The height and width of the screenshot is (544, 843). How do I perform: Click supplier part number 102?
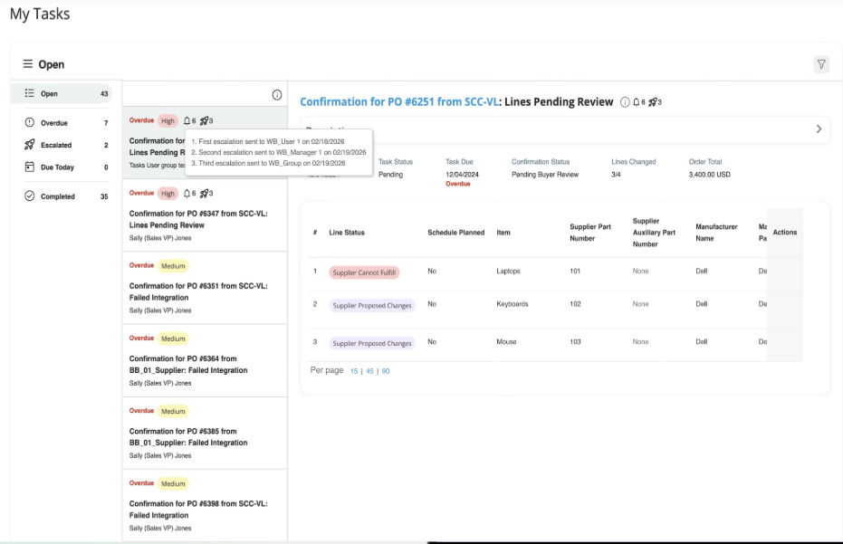coord(575,304)
